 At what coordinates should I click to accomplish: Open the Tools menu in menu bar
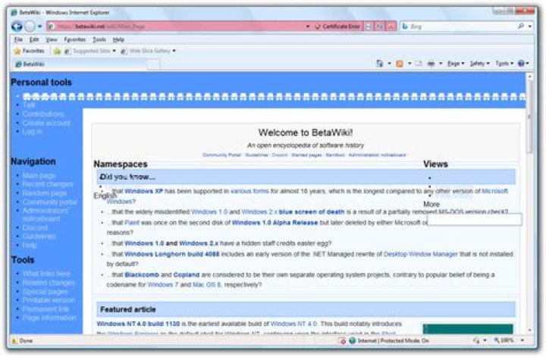click(99, 39)
